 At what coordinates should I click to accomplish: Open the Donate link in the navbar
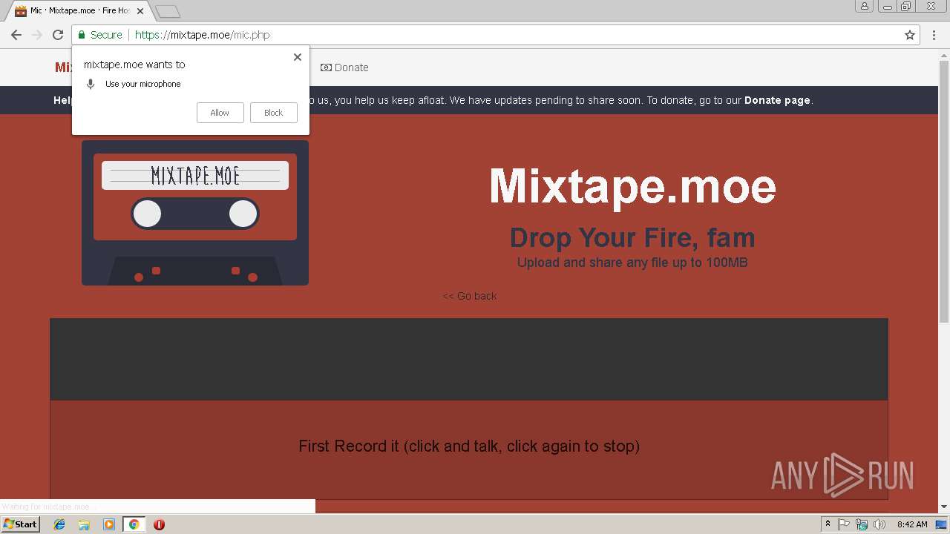pos(344,67)
